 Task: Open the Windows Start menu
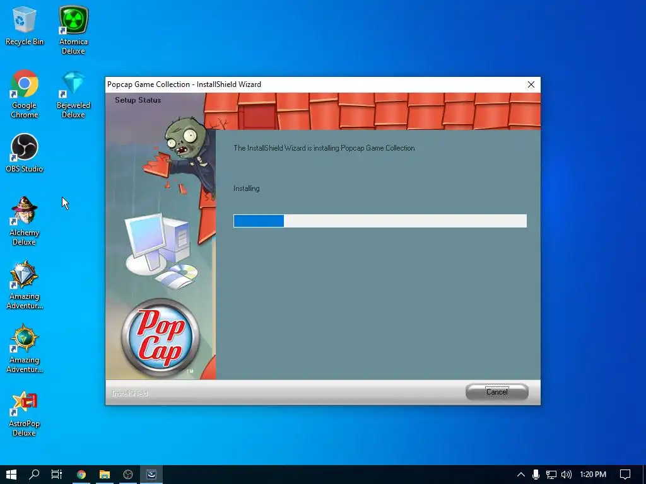(x=11, y=475)
